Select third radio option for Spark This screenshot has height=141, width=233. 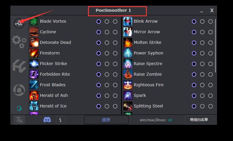point(211,96)
